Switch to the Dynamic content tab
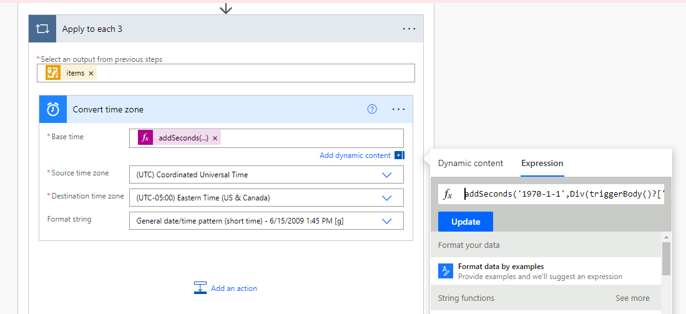The width and height of the screenshot is (686, 314). click(470, 164)
